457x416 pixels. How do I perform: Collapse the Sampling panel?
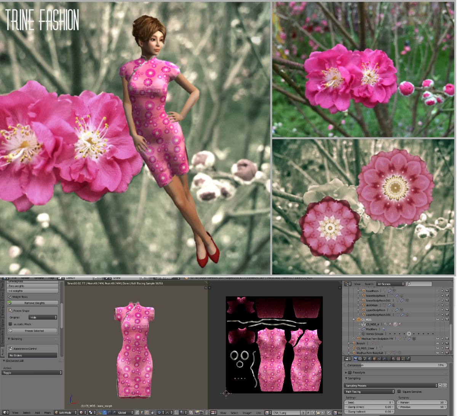[x=346, y=378]
